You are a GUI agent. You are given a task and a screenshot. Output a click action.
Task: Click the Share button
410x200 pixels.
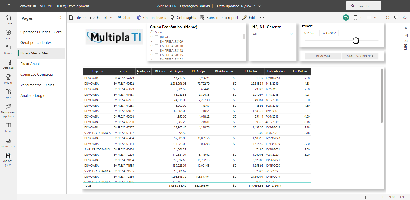[125, 18]
